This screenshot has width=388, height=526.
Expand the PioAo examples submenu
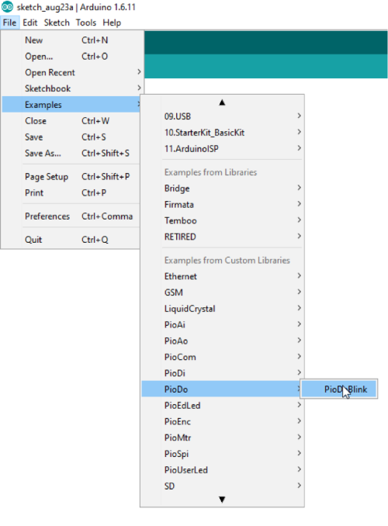[222, 341]
